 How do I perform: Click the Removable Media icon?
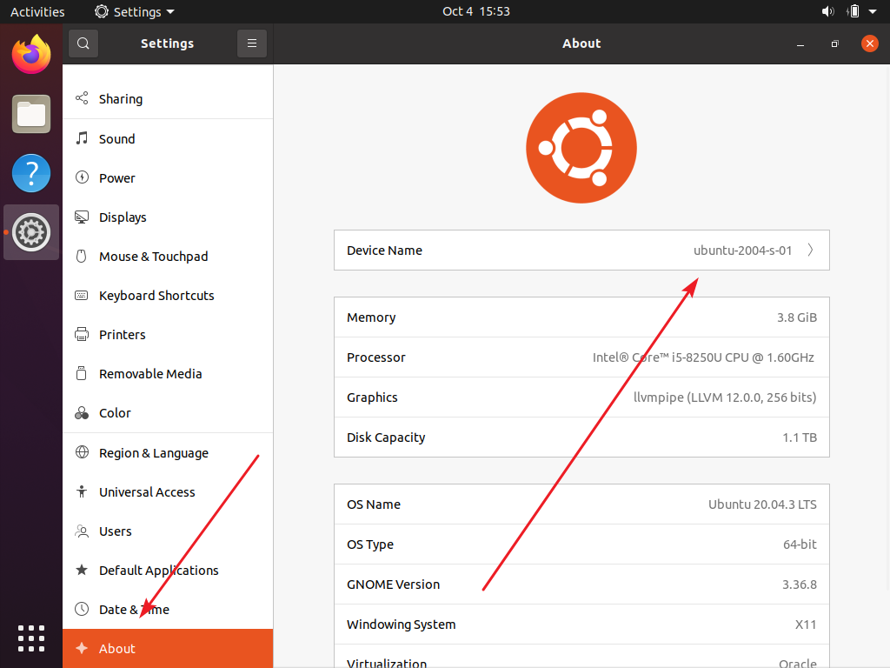(x=82, y=373)
